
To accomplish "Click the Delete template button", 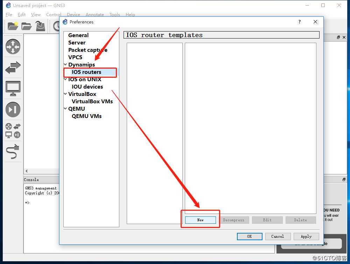I will tap(300, 220).
